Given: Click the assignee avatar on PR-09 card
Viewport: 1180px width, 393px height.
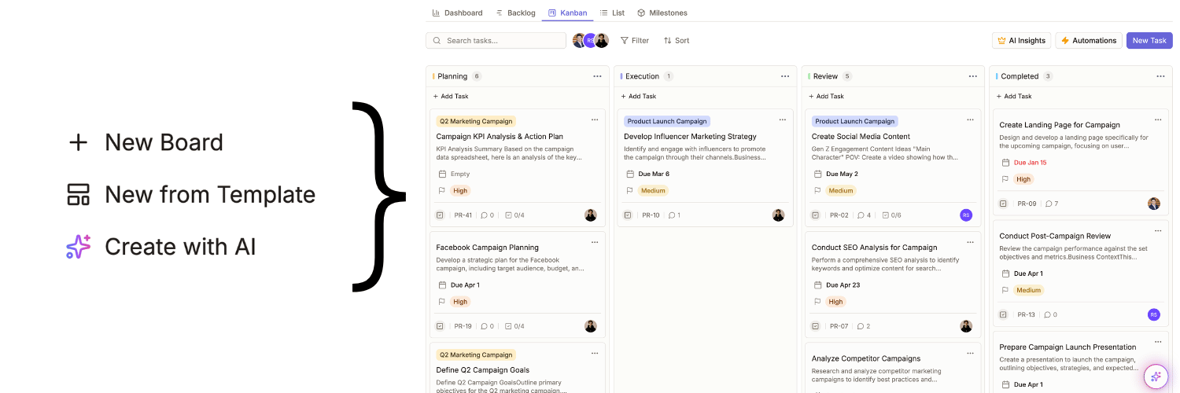Looking at the screenshot, I should pos(1154,204).
